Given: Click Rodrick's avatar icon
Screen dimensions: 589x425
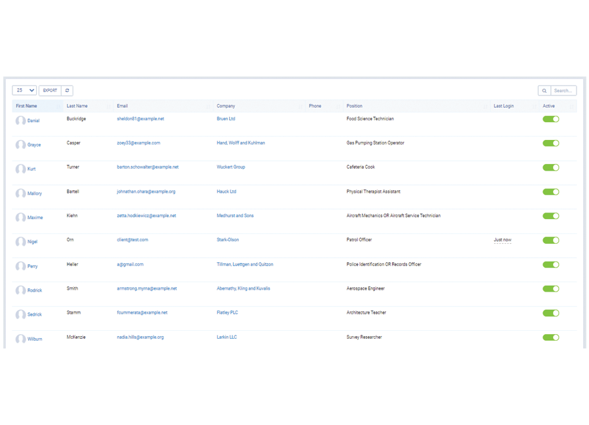Looking at the screenshot, I should pos(20,290).
